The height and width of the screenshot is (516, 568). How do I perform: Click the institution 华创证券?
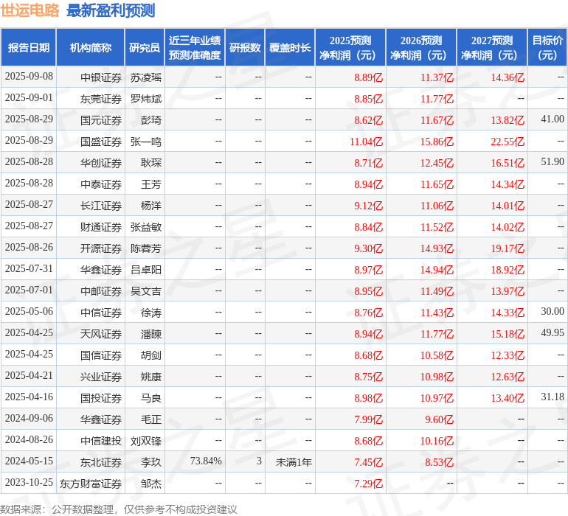click(x=101, y=163)
